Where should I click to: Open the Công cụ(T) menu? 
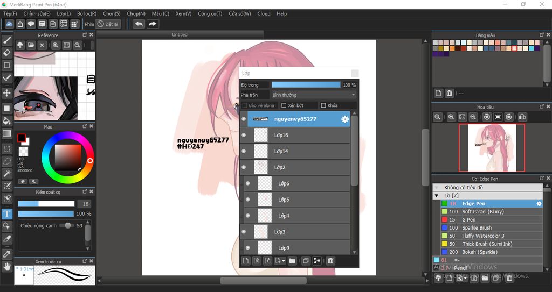pos(210,13)
